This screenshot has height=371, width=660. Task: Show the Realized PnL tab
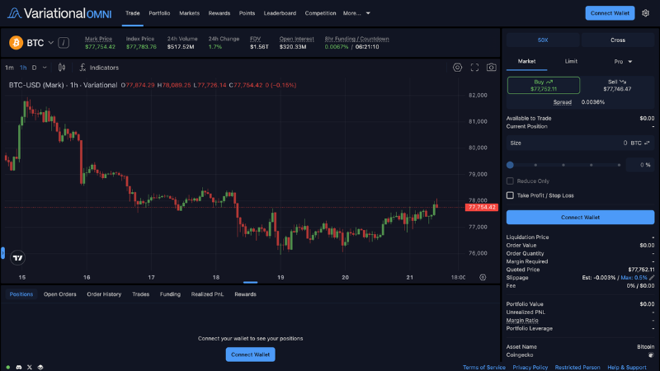point(208,294)
